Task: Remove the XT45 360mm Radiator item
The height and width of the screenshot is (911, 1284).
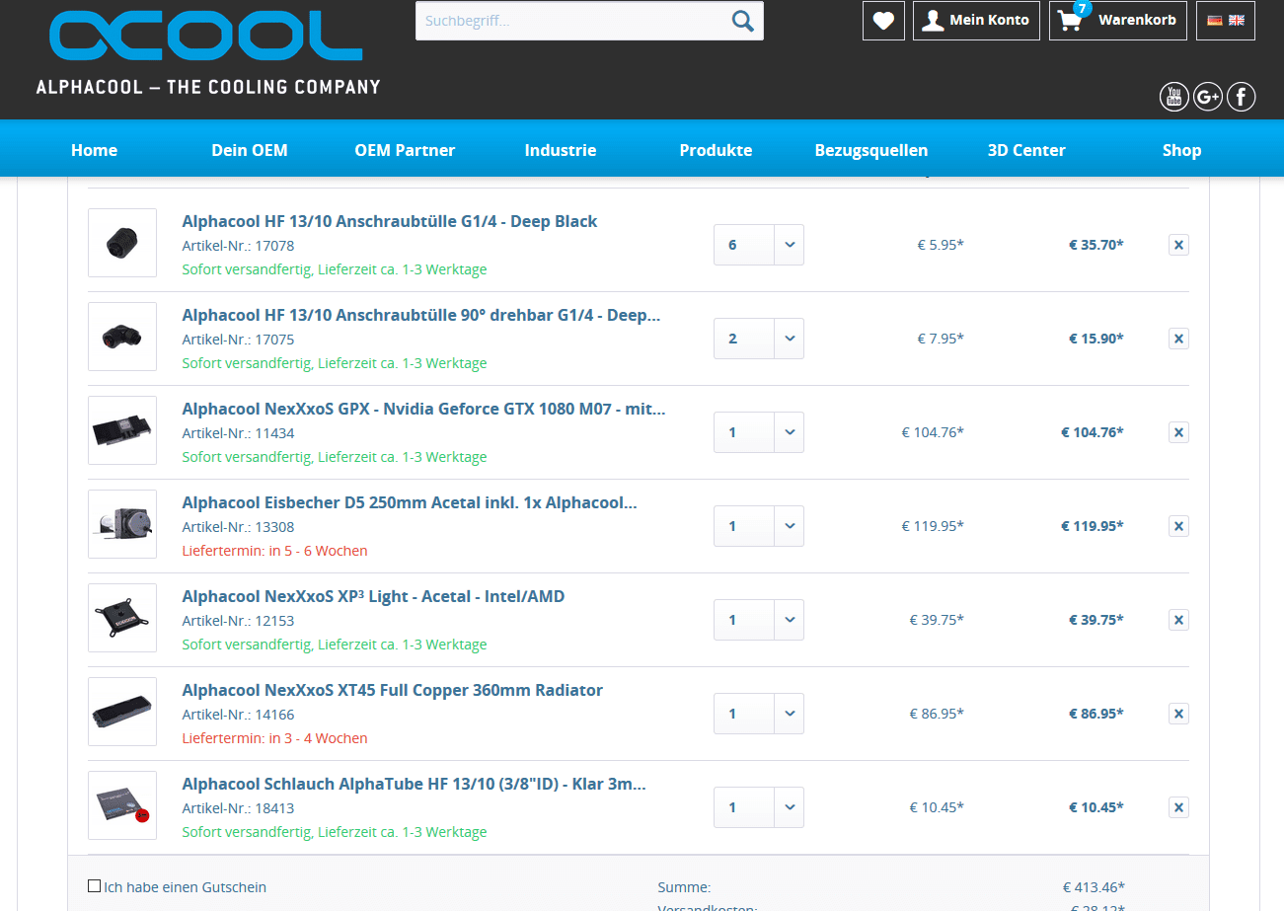Action: [x=1178, y=714]
